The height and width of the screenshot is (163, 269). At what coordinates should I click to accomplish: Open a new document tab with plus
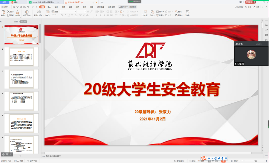click(102, 2)
